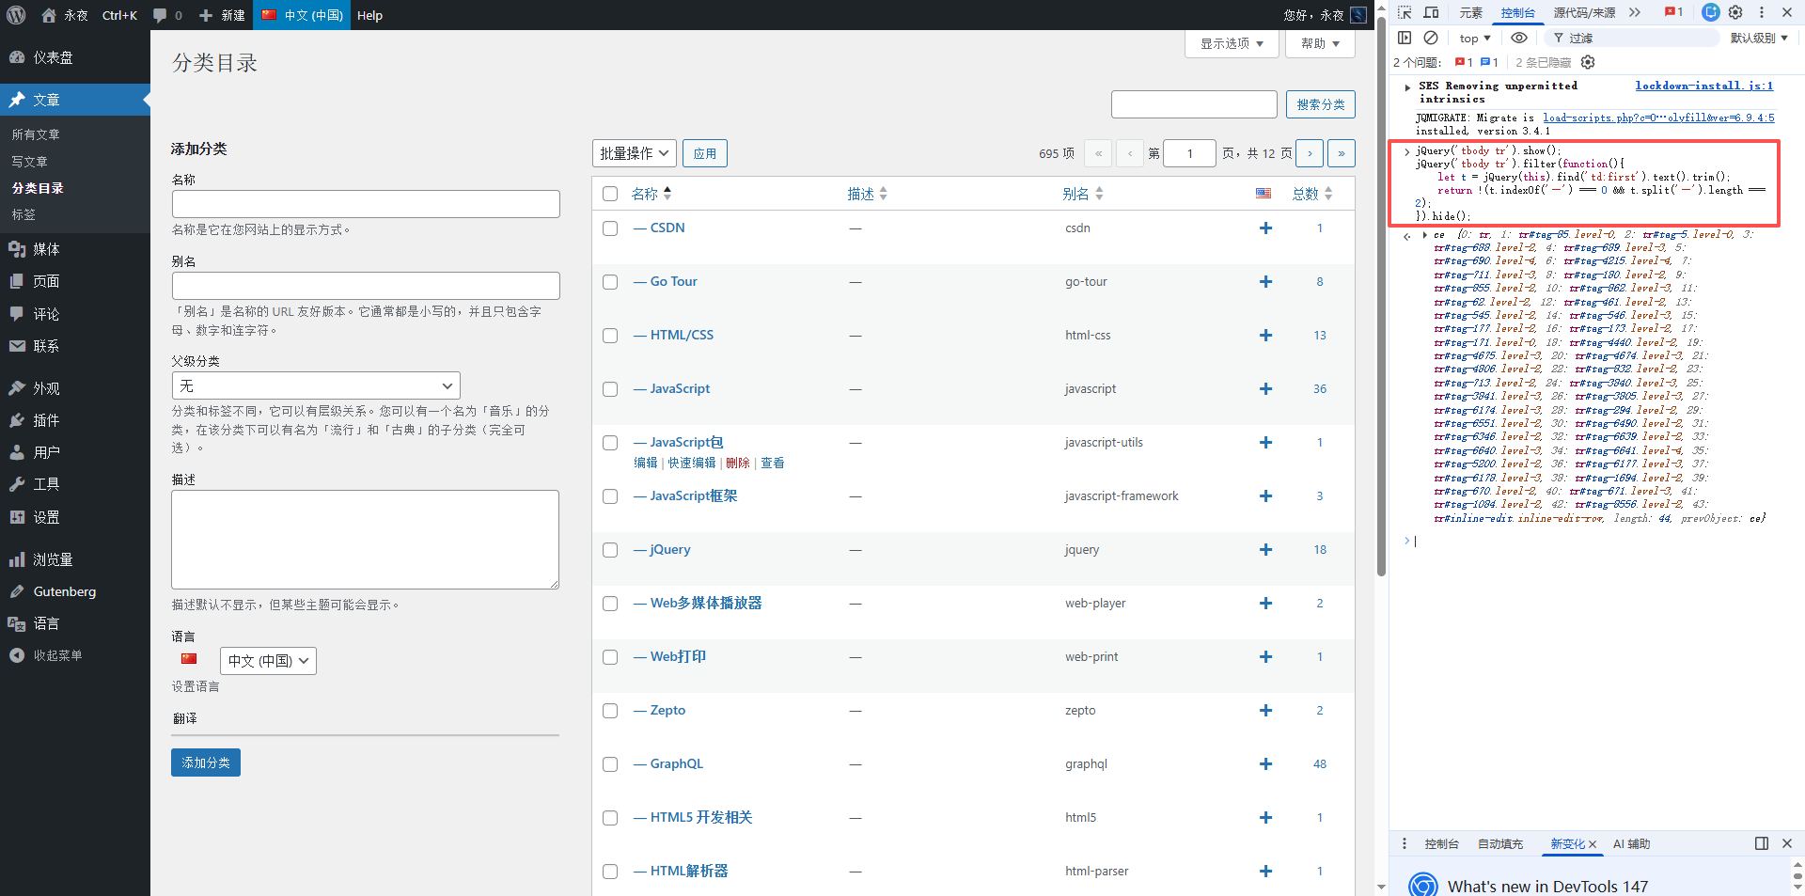Expand 显示选项 screen options

click(1232, 43)
